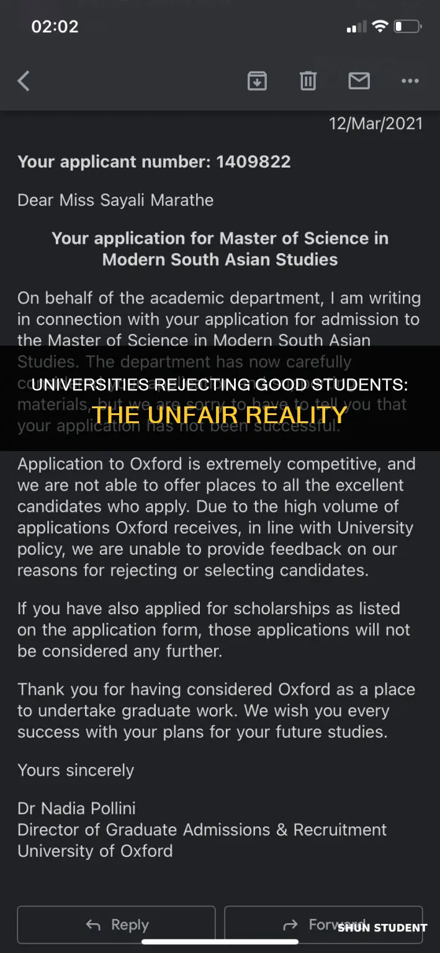Archive this email with the box icon
The width and height of the screenshot is (440, 953).
coord(258,81)
